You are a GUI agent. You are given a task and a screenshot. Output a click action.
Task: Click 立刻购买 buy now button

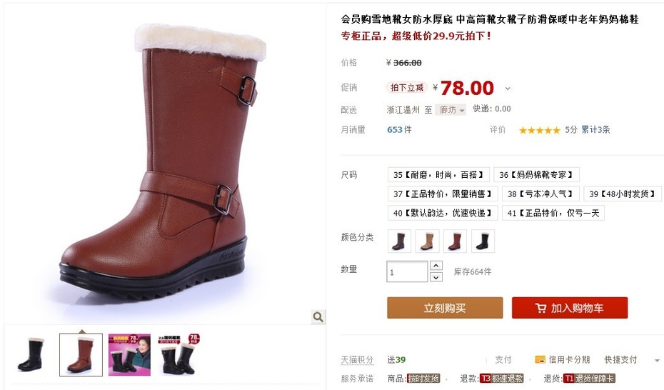(x=445, y=308)
